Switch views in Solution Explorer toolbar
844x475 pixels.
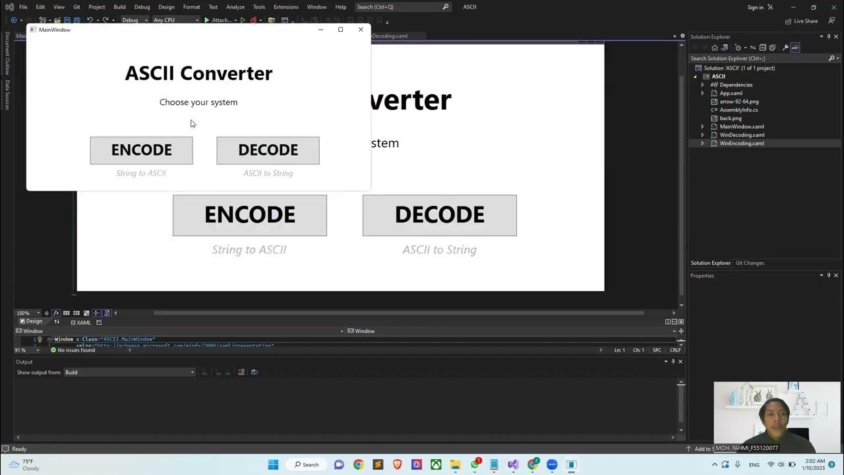coord(724,47)
